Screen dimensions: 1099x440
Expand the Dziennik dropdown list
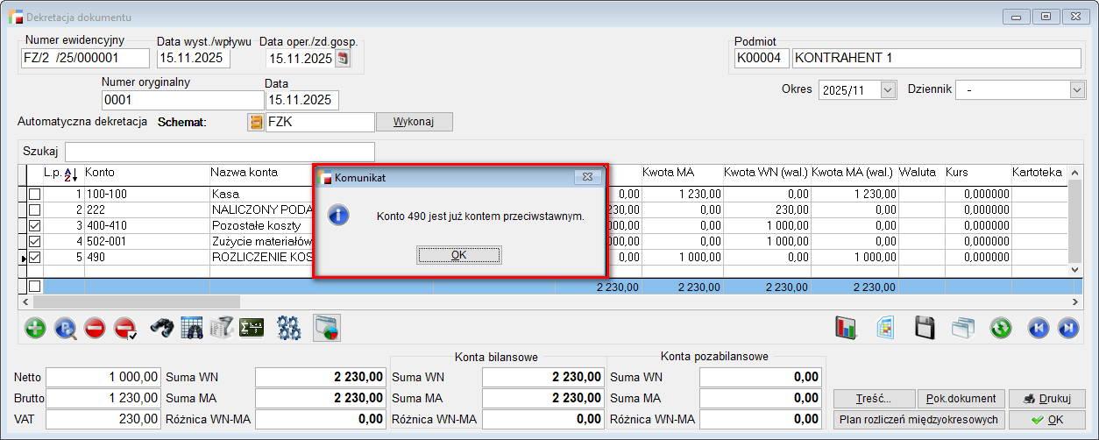pos(1077,89)
